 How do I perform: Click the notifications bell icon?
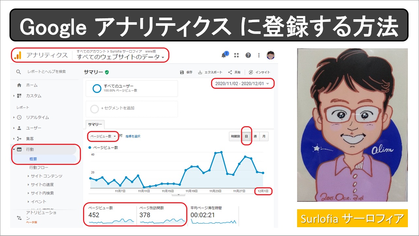tap(224, 55)
